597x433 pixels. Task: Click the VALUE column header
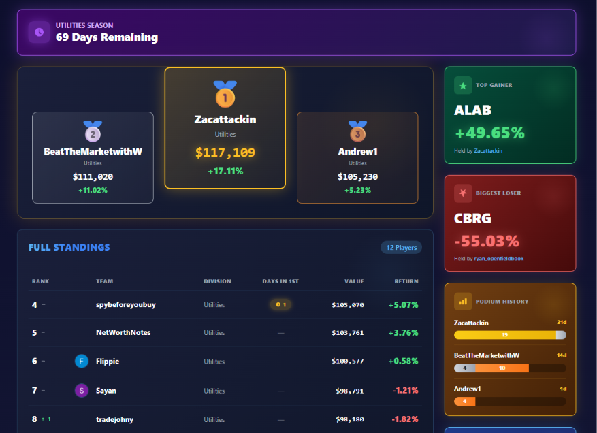pos(354,281)
